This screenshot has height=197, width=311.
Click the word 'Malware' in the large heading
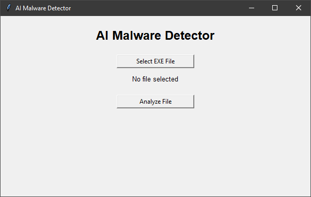coord(137,36)
